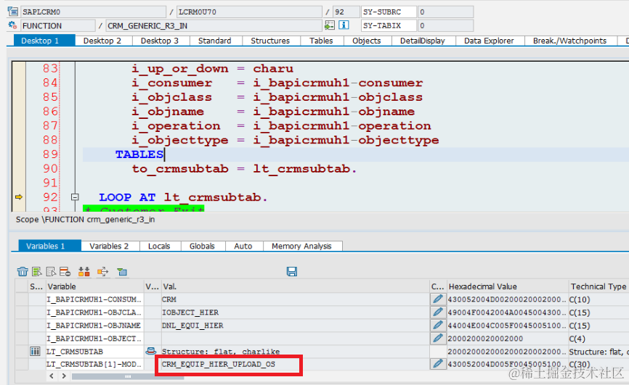The width and height of the screenshot is (629, 385).
Task: Open the Tables tab
Action: 321,41
